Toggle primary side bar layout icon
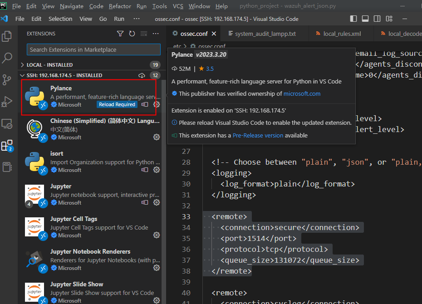Image resolution: width=422 pixels, height=304 pixels. [353, 19]
